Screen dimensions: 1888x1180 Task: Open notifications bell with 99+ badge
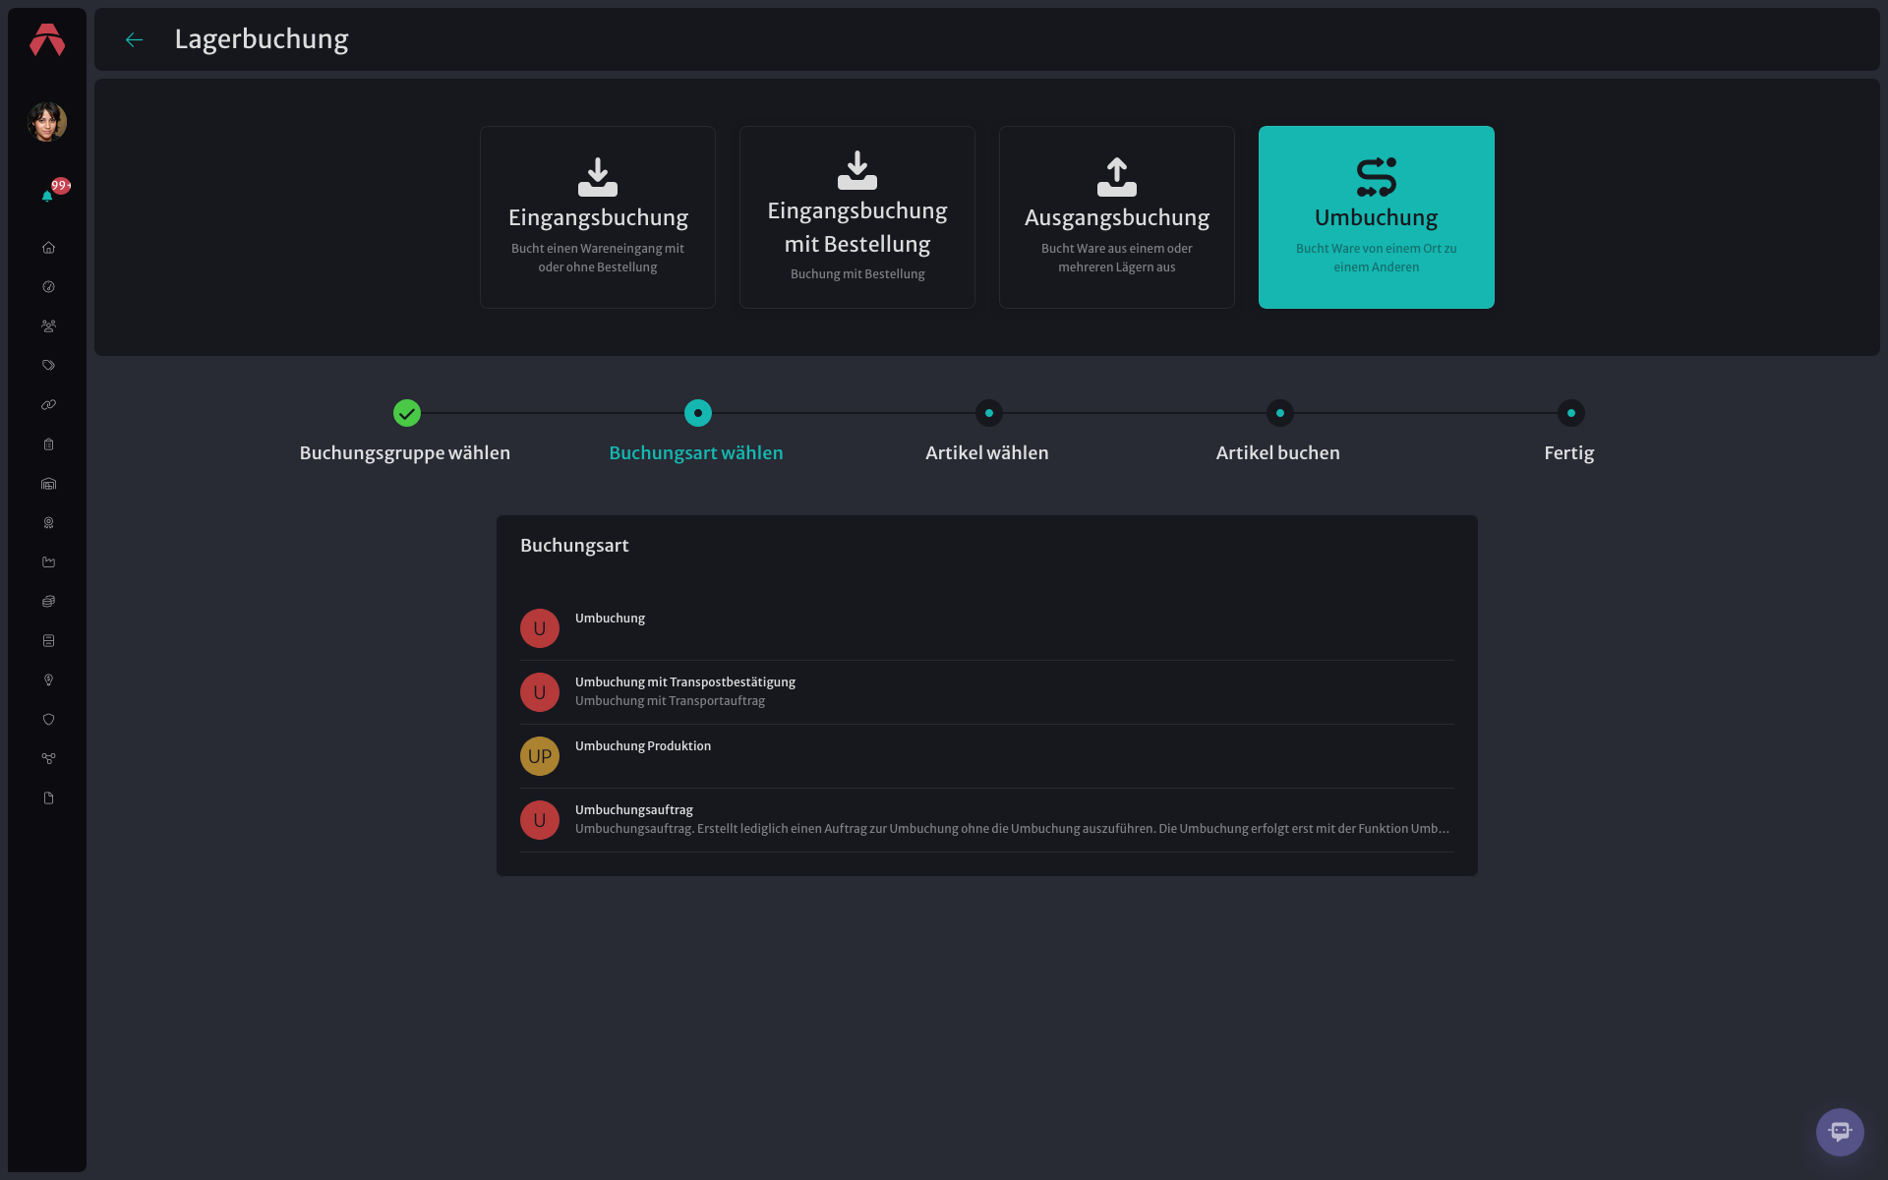[47, 196]
